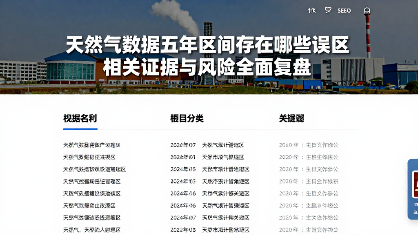
Task: Open the bell notification icon in header
Action: tap(367, 10)
